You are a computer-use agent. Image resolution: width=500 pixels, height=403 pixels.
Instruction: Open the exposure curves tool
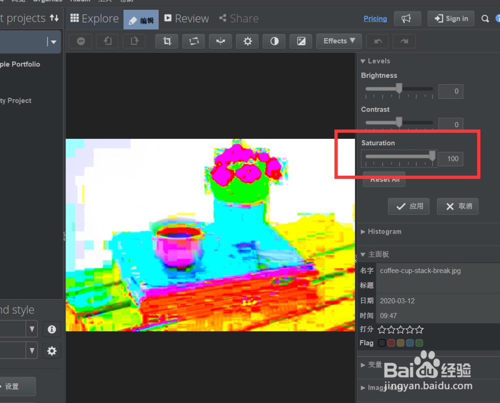301,41
